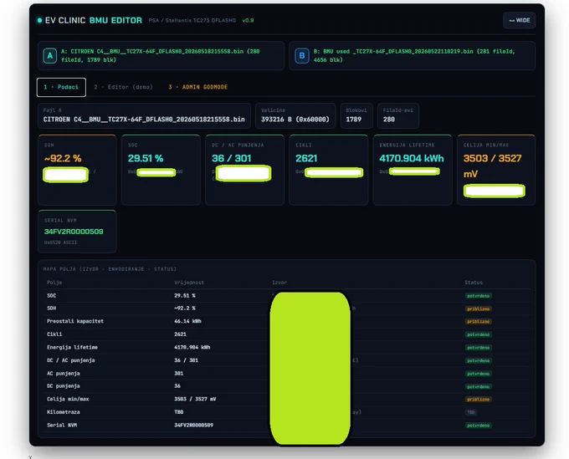This screenshot has height=459, width=569.
Task: Open the '3 · ADMIN GODMODE' tab
Action: pos(198,87)
